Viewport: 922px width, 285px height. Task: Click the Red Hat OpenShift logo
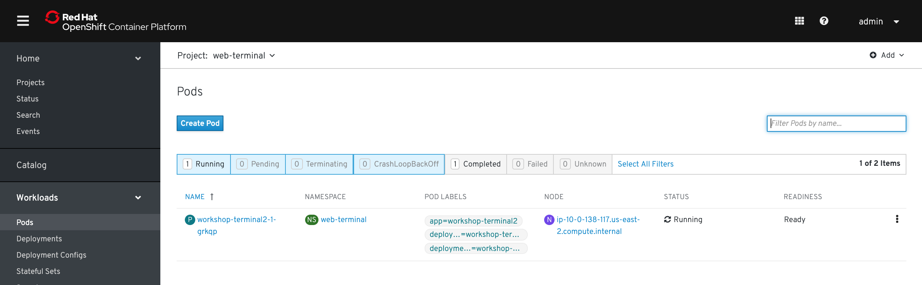[115, 21]
